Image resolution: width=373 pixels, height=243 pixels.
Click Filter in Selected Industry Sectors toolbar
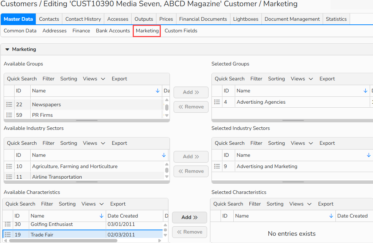coord(256,143)
